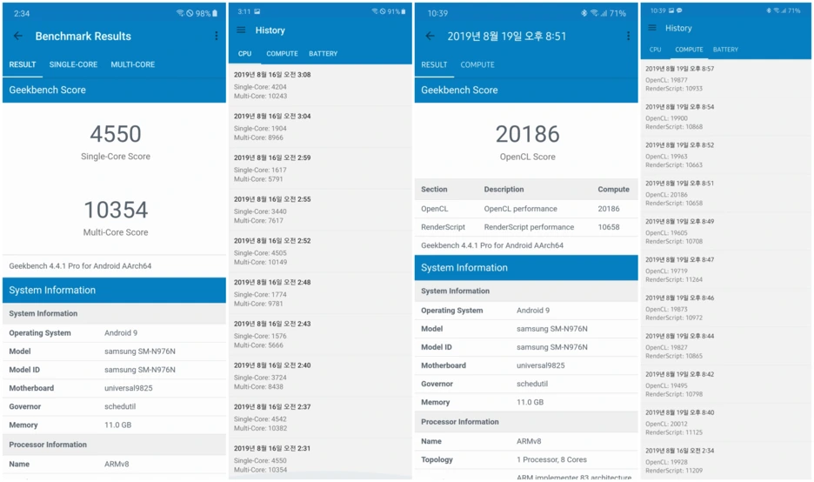Tap Memory 11.0 GB in Benchmark Results
This screenshot has height=482, width=814.
pos(114,425)
